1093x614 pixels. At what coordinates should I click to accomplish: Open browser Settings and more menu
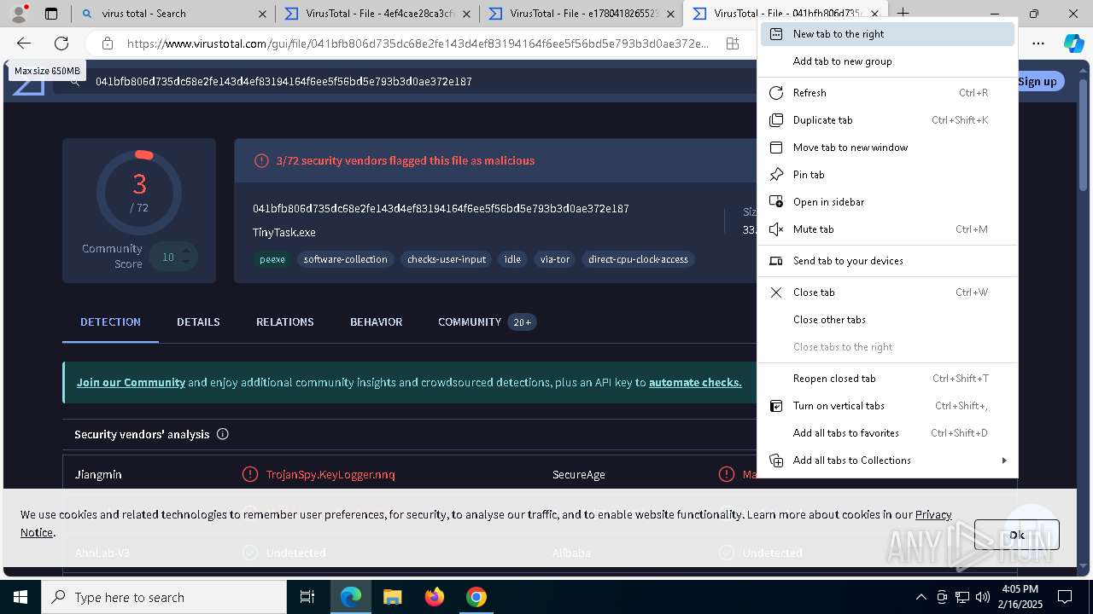[1038, 43]
